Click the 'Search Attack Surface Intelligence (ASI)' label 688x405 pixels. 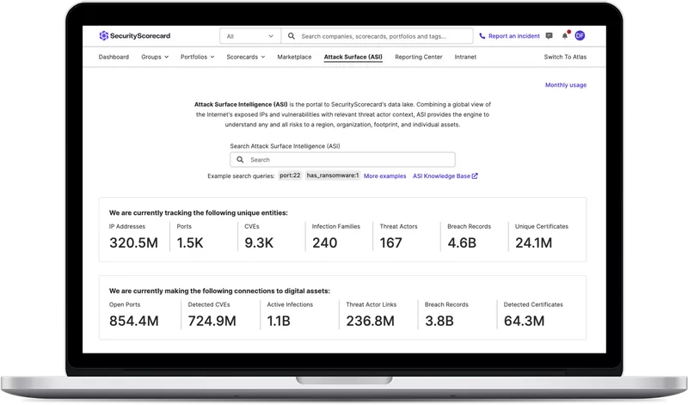pos(285,146)
